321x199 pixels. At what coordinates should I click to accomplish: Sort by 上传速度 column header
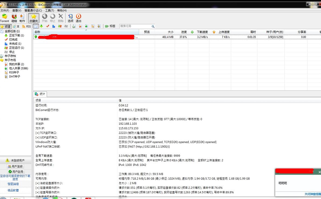pyautogui.click(x=220, y=32)
